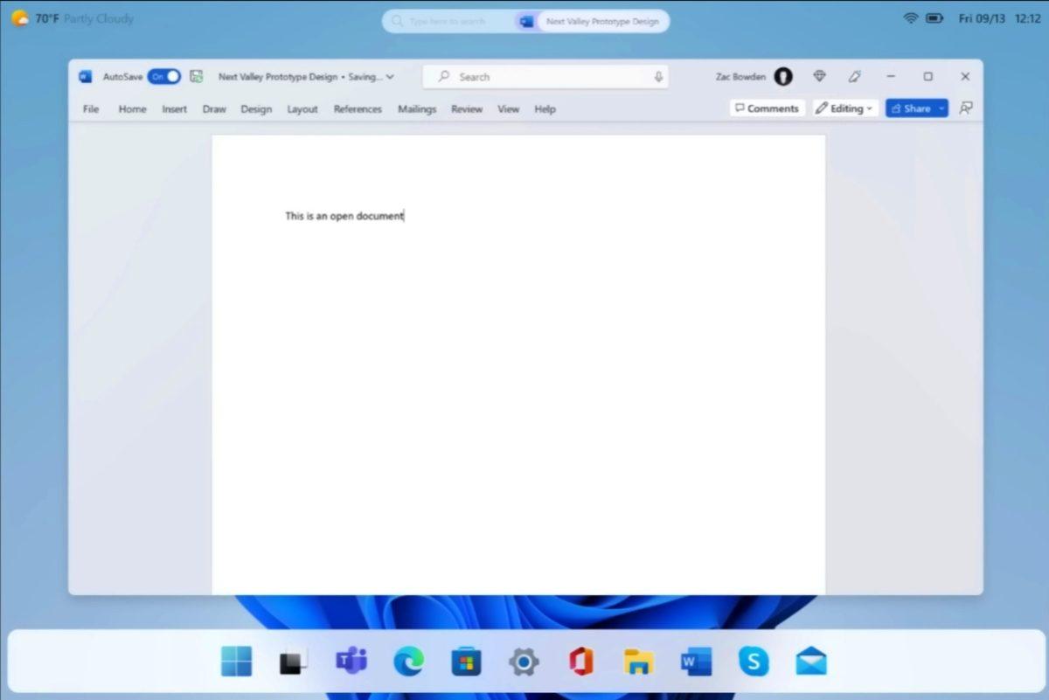Check the battery indicator in the system tray

[x=934, y=17]
